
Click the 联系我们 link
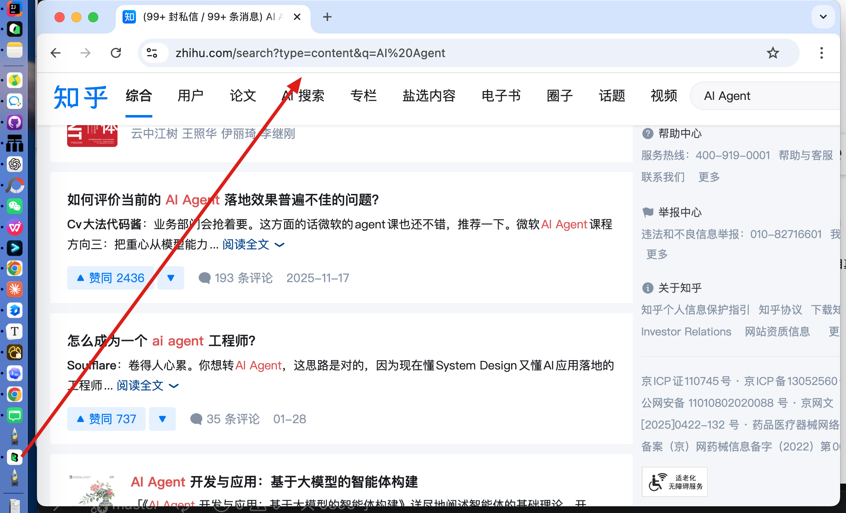663,177
